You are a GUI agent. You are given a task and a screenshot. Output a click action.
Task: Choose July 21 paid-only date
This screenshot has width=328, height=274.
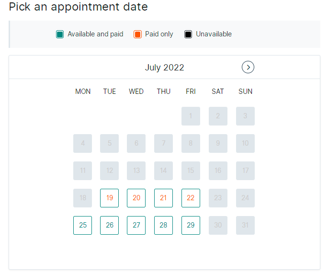click(163, 198)
